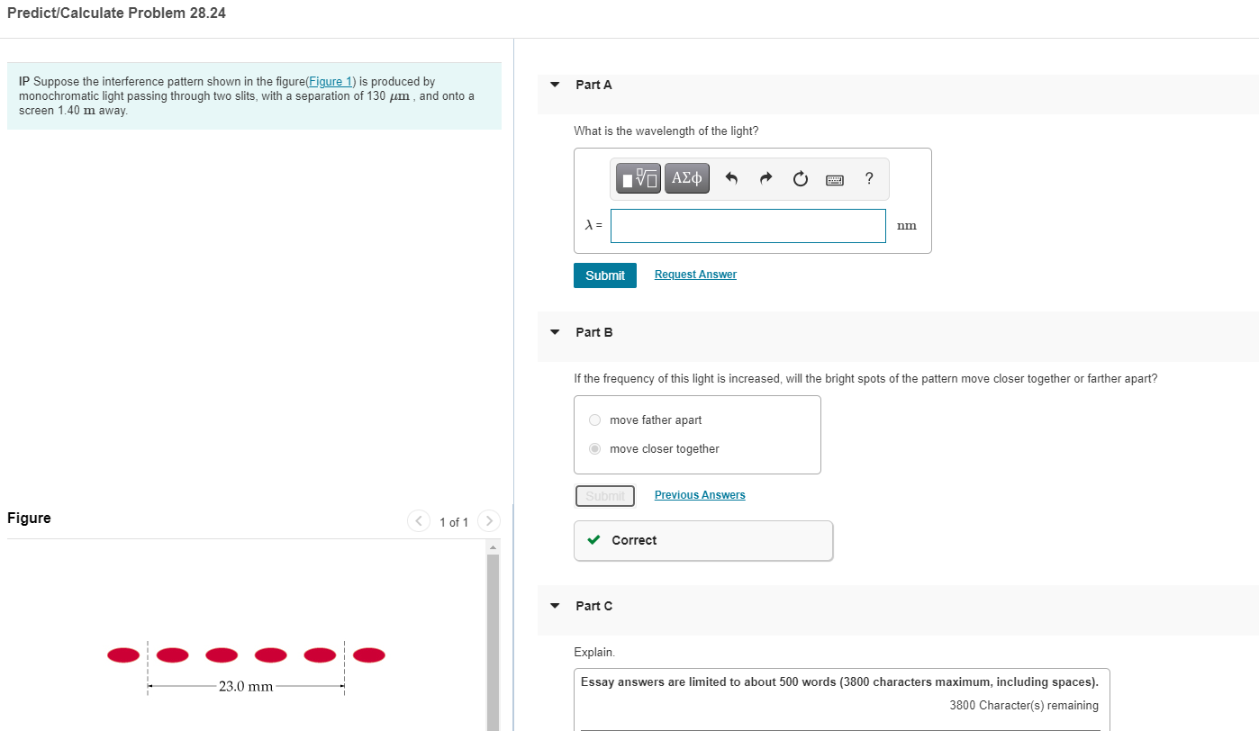
Task: Reset the answer with circular arrow icon
Action: pyautogui.click(x=800, y=177)
